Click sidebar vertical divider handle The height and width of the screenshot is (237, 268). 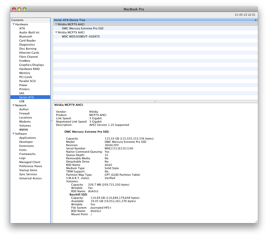click(52, 121)
